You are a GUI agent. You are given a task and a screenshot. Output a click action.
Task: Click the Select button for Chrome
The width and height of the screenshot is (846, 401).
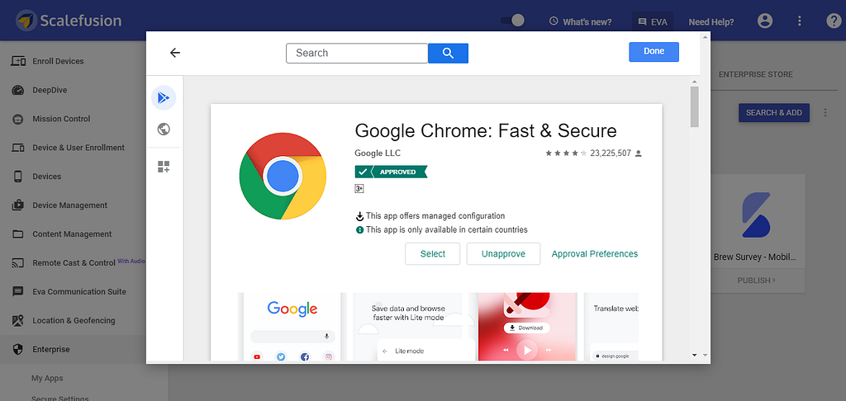(433, 254)
